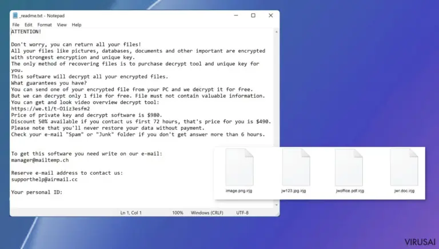This screenshot has height=249, width=439.
Task: Click the scrollbar down arrow
Action: (276, 205)
